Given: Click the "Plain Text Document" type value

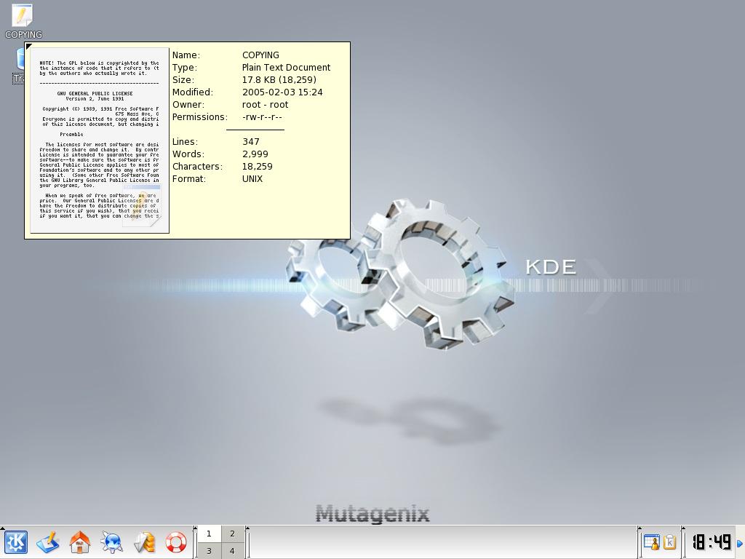Looking at the screenshot, I should pos(286,68).
